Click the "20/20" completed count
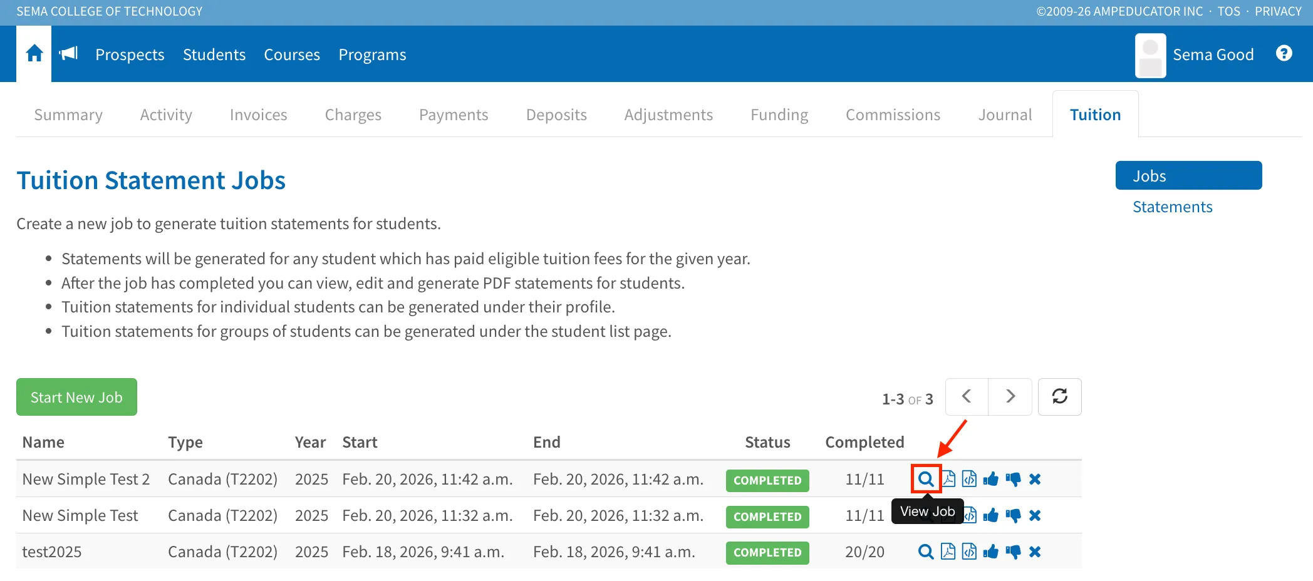 [864, 552]
